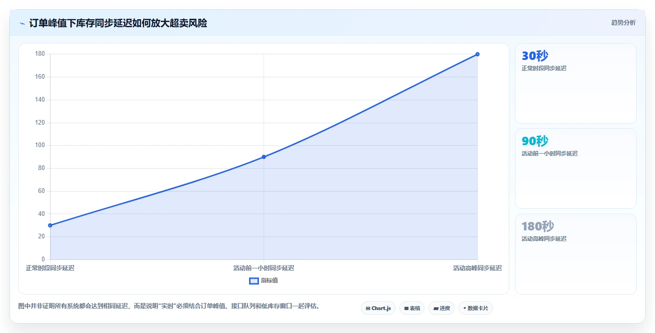The width and height of the screenshot is (655, 333).
Task: Click x-axis label 活动前一小时同步延迟
Action: tap(264, 268)
